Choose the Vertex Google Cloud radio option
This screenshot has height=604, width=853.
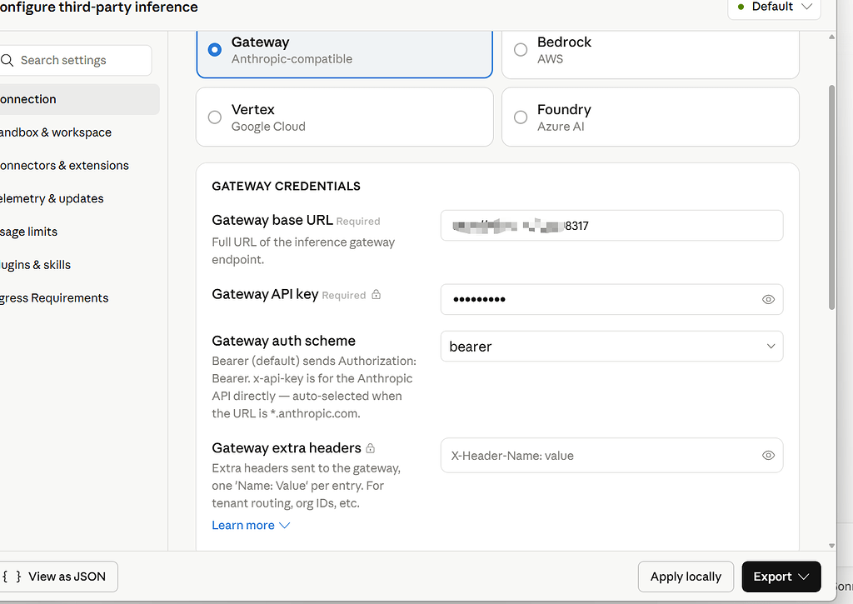215,117
